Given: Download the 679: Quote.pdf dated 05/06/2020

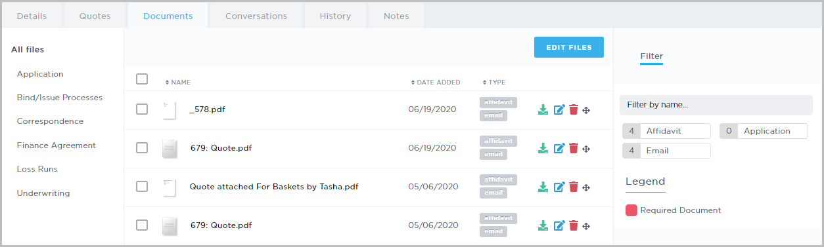Looking at the screenshot, I should [543, 225].
